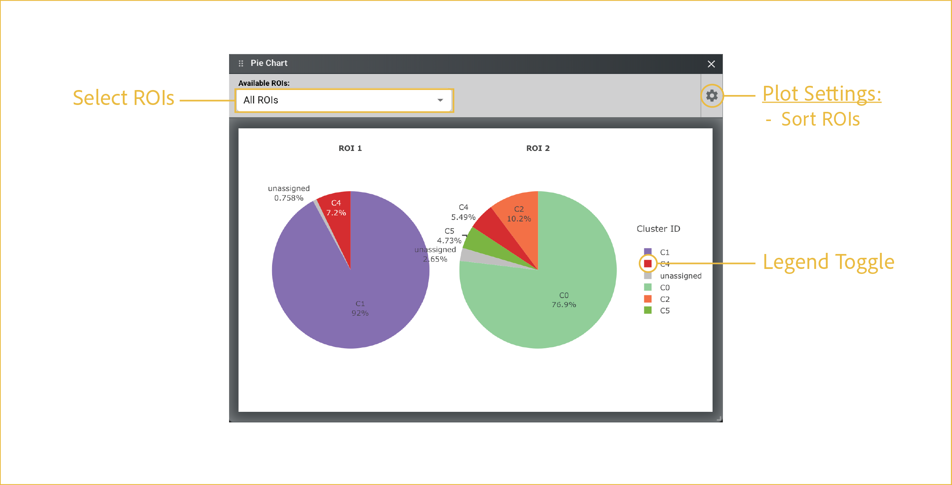The height and width of the screenshot is (485, 952).
Task: Grab the Pie Chart panel drag handle
Action: click(x=241, y=63)
